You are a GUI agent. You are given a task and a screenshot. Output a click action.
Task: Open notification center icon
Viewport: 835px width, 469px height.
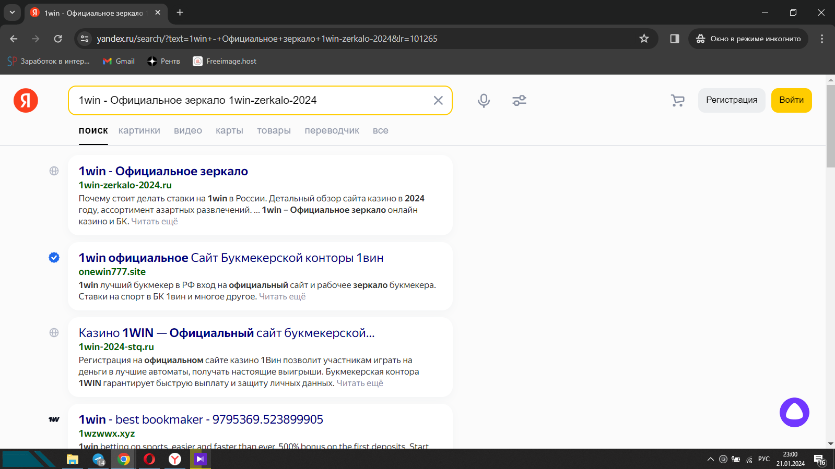point(820,460)
